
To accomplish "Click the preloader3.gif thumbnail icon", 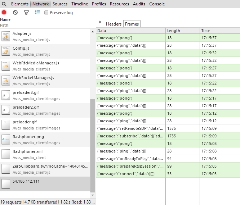I will (x=6, y=95).
